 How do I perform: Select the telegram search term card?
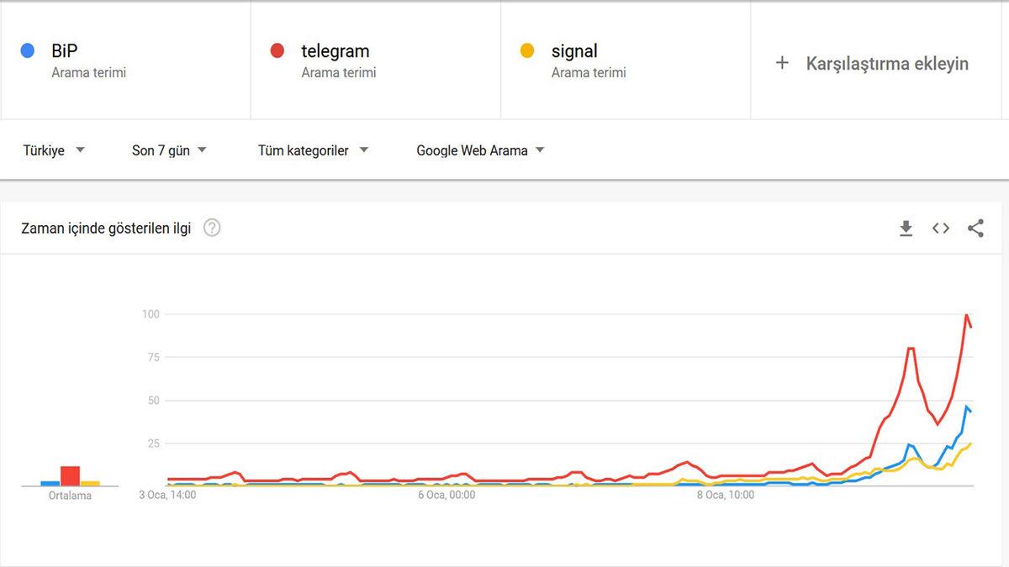point(376,61)
